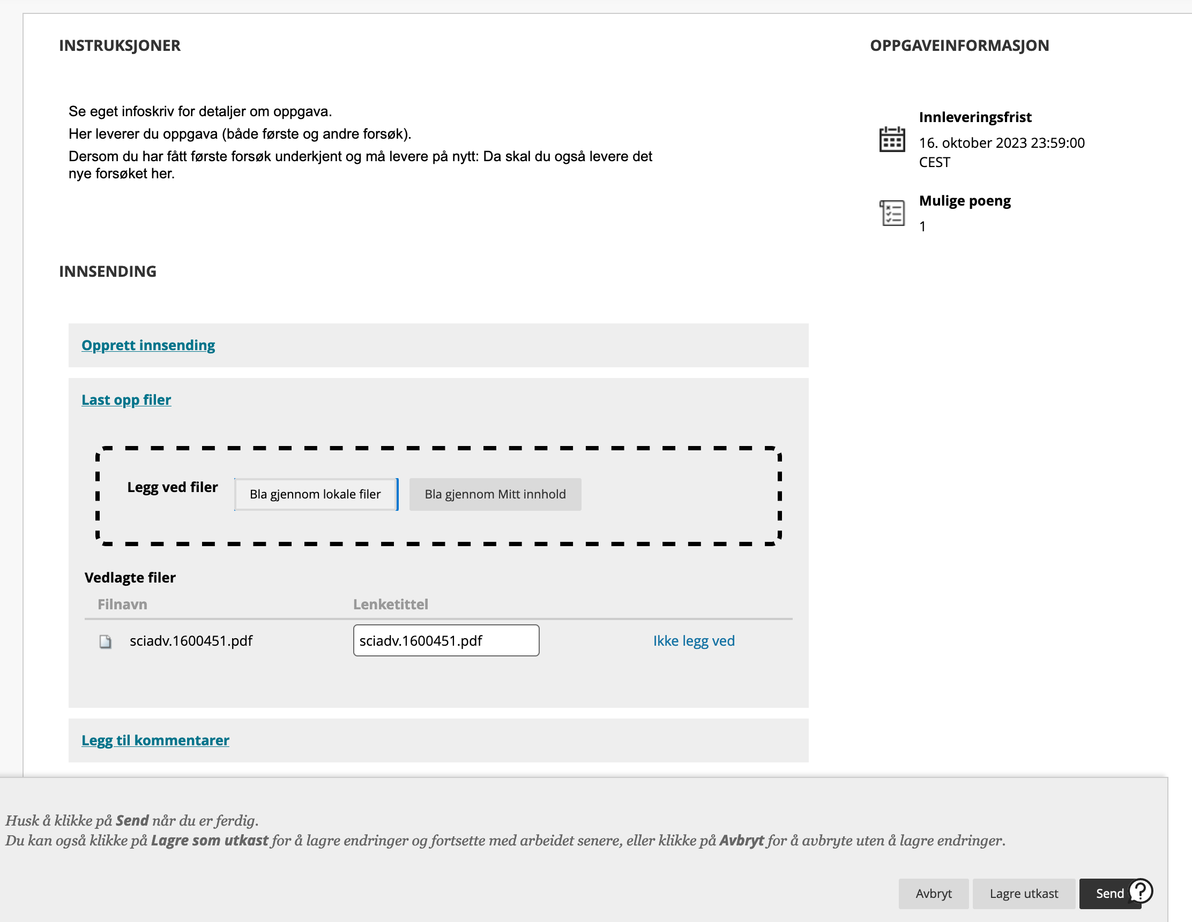This screenshot has width=1192, height=922.
Task: Click the checklist icon beside Mulige poeng
Action: pos(892,213)
